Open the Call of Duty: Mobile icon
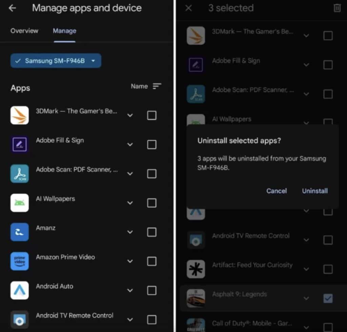 (x=196, y=325)
